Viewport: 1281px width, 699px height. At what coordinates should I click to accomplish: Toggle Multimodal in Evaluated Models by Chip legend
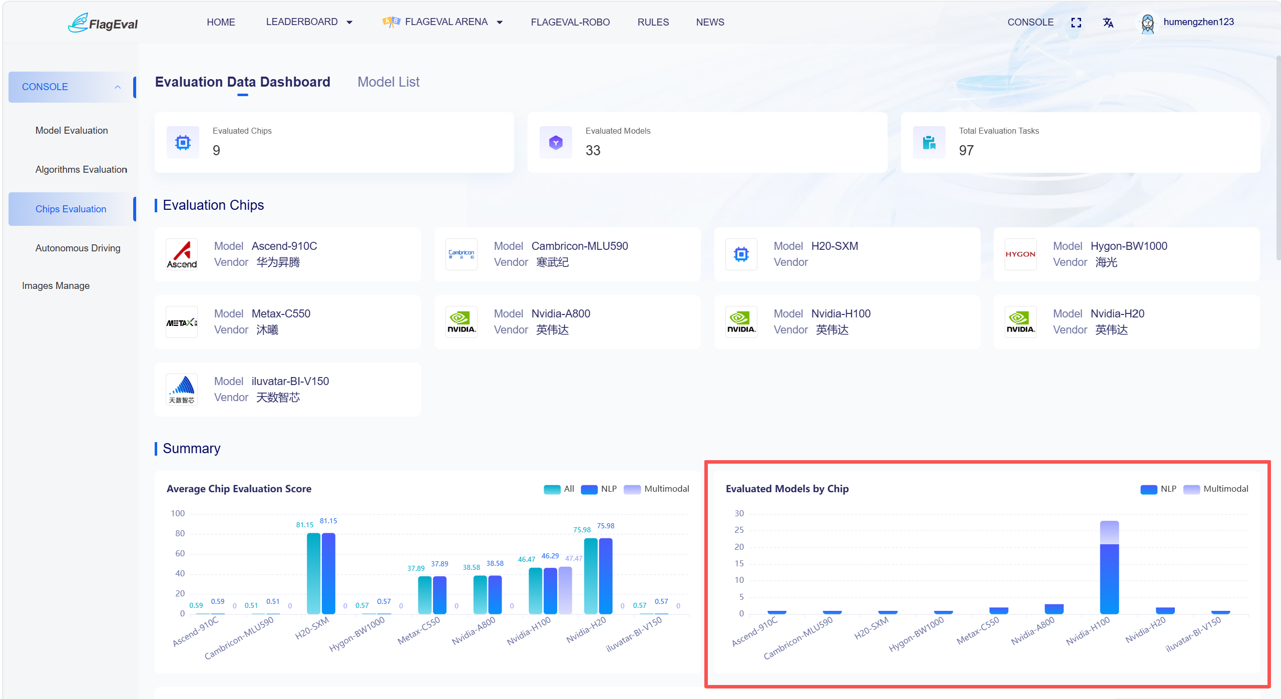[x=1216, y=489]
